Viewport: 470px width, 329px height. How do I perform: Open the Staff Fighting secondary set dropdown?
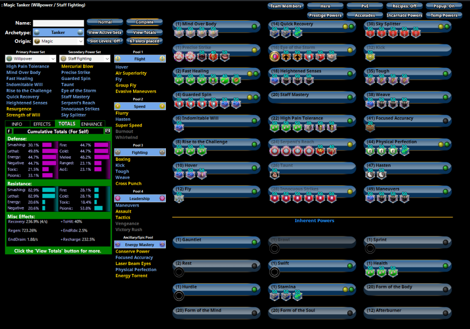[85, 59]
